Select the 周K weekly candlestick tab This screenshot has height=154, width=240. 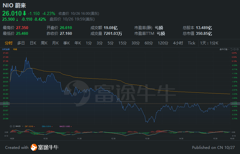[44, 43]
